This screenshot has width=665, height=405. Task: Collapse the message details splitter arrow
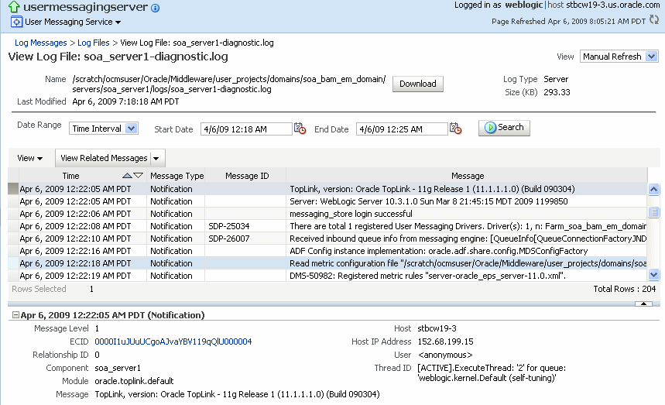click(x=643, y=304)
